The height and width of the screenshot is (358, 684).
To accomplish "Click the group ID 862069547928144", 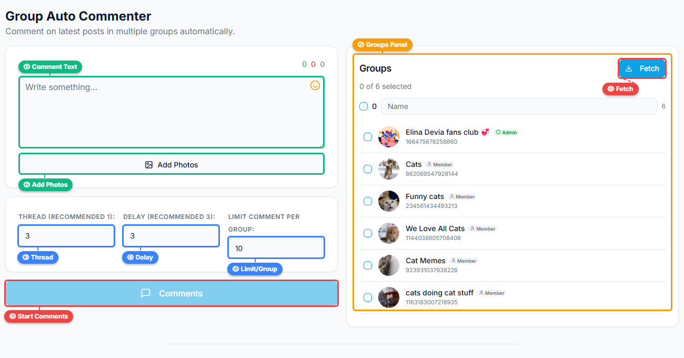I will [x=432, y=174].
